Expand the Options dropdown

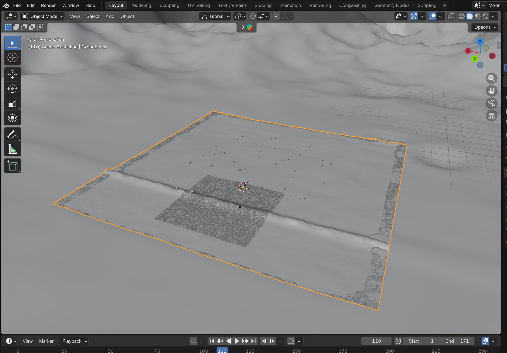pyautogui.click(x=485, y=27)
